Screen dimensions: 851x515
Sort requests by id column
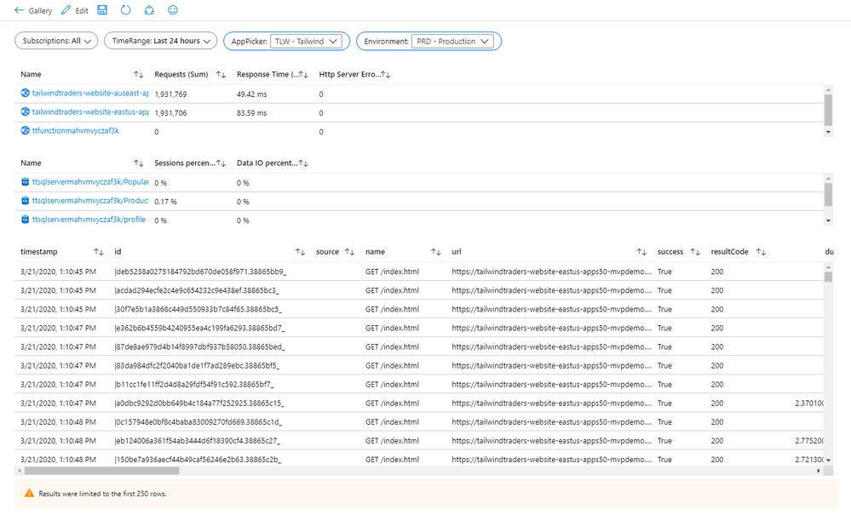300,252
